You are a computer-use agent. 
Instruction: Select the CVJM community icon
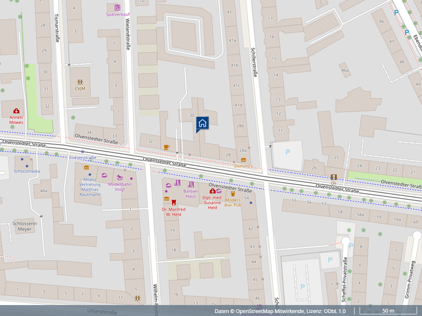tap(79, 82)
